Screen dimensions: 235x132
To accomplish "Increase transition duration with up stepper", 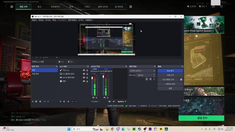I will 154,74.
